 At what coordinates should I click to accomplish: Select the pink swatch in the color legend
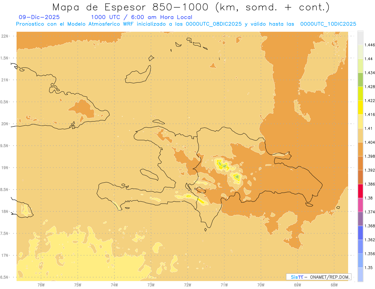[x=360, y=205]
